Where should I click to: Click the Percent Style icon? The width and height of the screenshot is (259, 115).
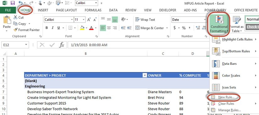point(184,28)
